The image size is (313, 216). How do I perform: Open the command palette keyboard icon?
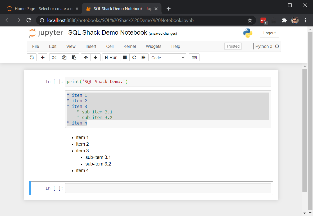click(x=194, y=57)
